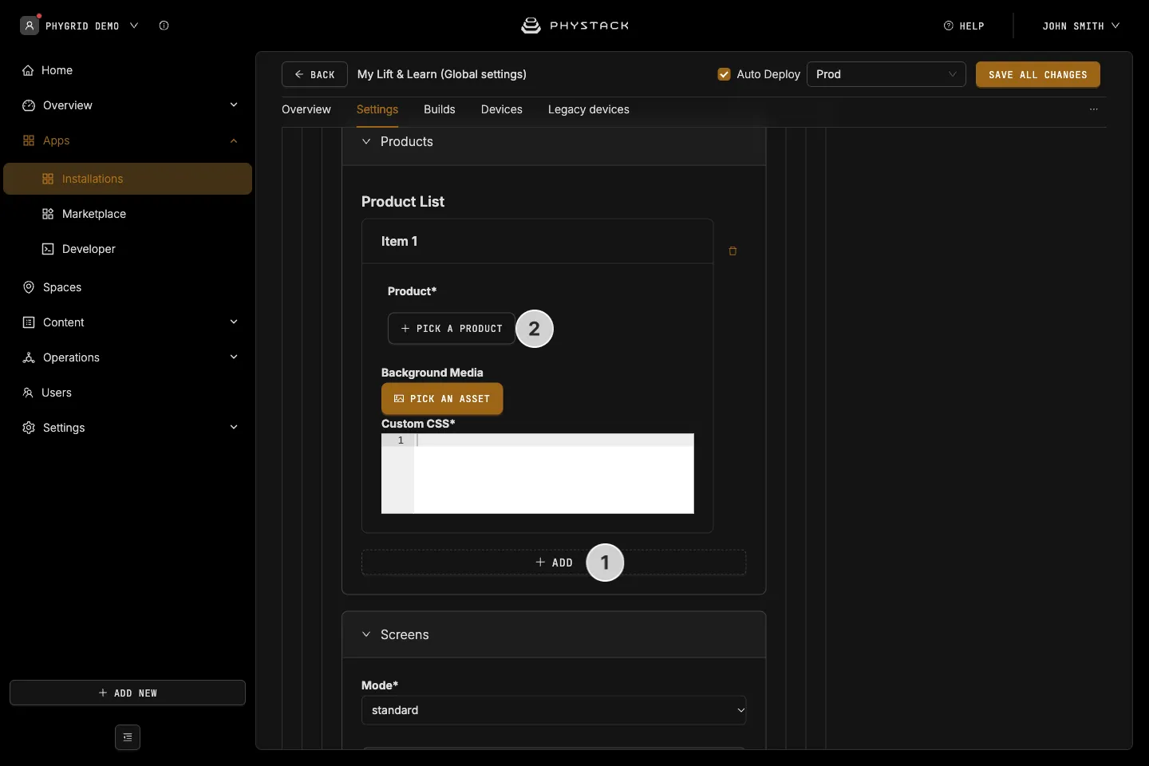
Task: Click the Operations icon in sidebar
Action: tap(29, 357)
